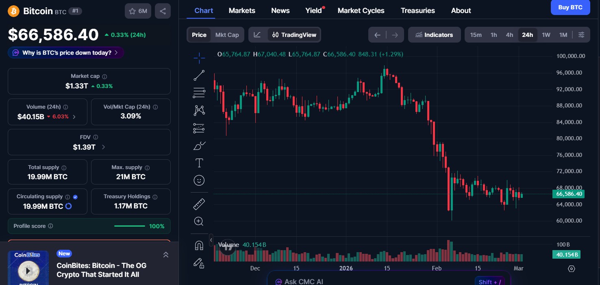The height and width of the screenshot is (285, 600).
Task: Open the emoji sticker tool
Action: point(199,180)
